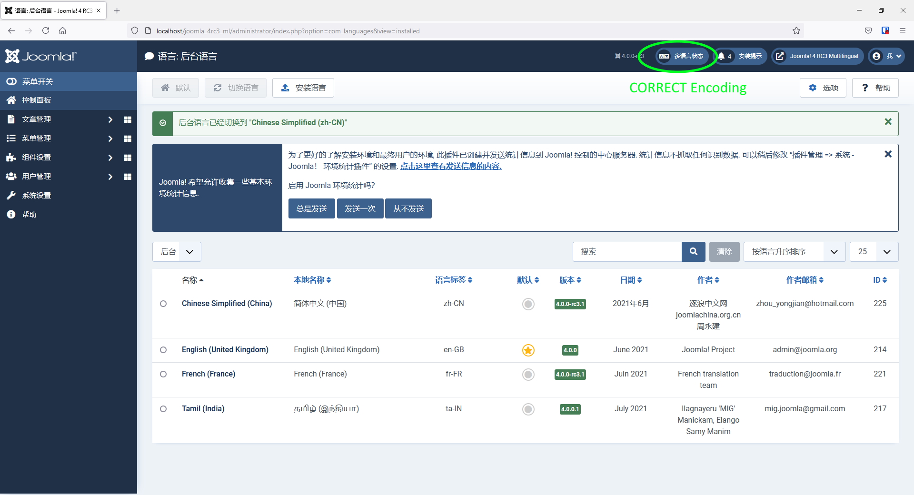The height and width of the screenshot is (495, 914).
Task: Sort by 语言标签 column header
Action: pos(454,280)
